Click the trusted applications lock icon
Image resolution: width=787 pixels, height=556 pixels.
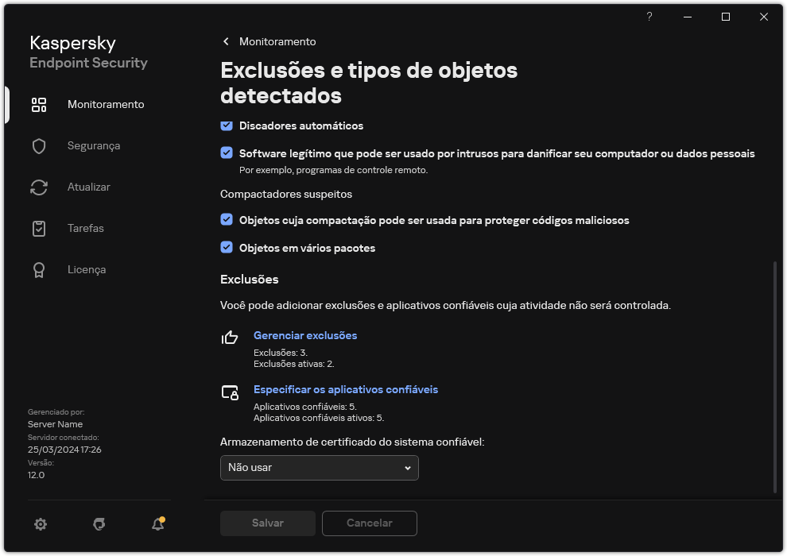tap(229, 392)
